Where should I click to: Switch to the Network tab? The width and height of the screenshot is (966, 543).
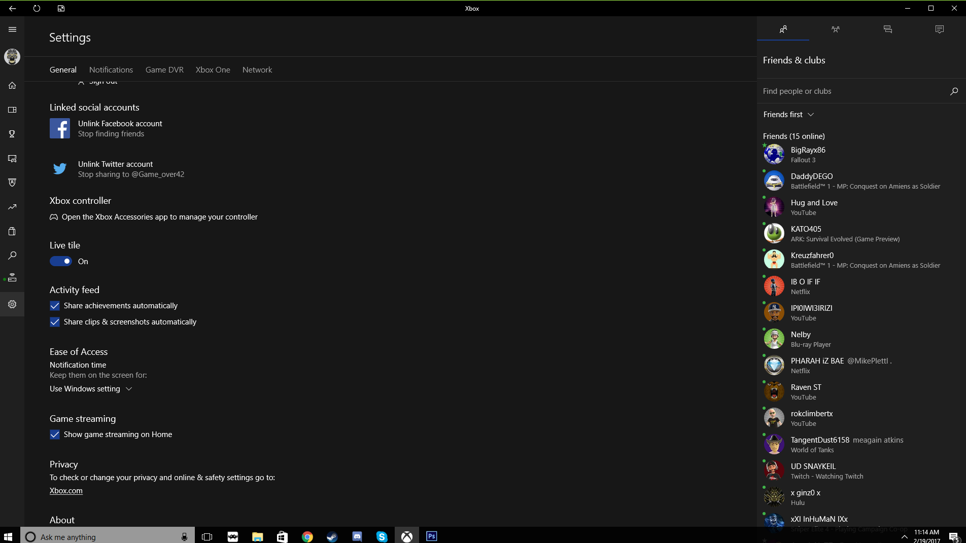coord(257,70)
